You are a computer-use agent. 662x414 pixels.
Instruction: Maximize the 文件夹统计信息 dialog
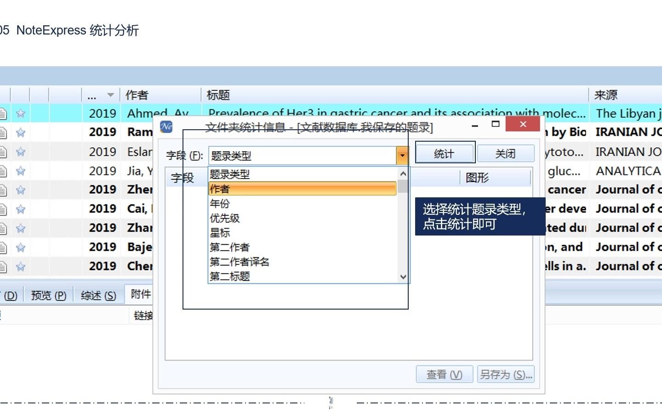coord(495,124)
